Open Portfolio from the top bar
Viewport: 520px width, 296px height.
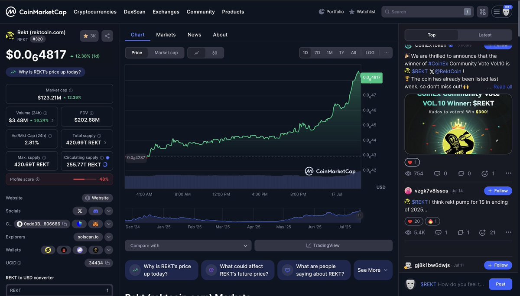coord(331,12)
